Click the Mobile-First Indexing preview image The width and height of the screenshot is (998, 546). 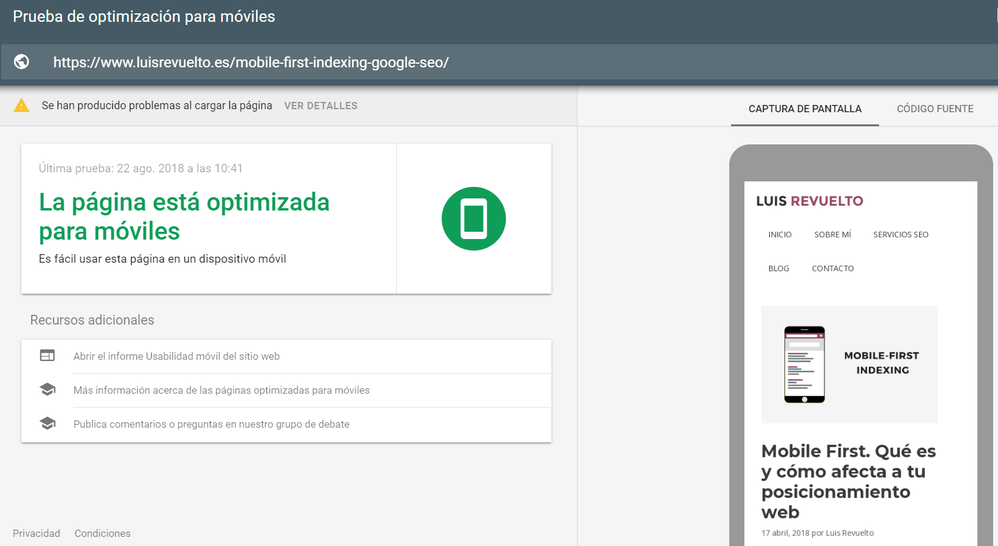point(849,364)
